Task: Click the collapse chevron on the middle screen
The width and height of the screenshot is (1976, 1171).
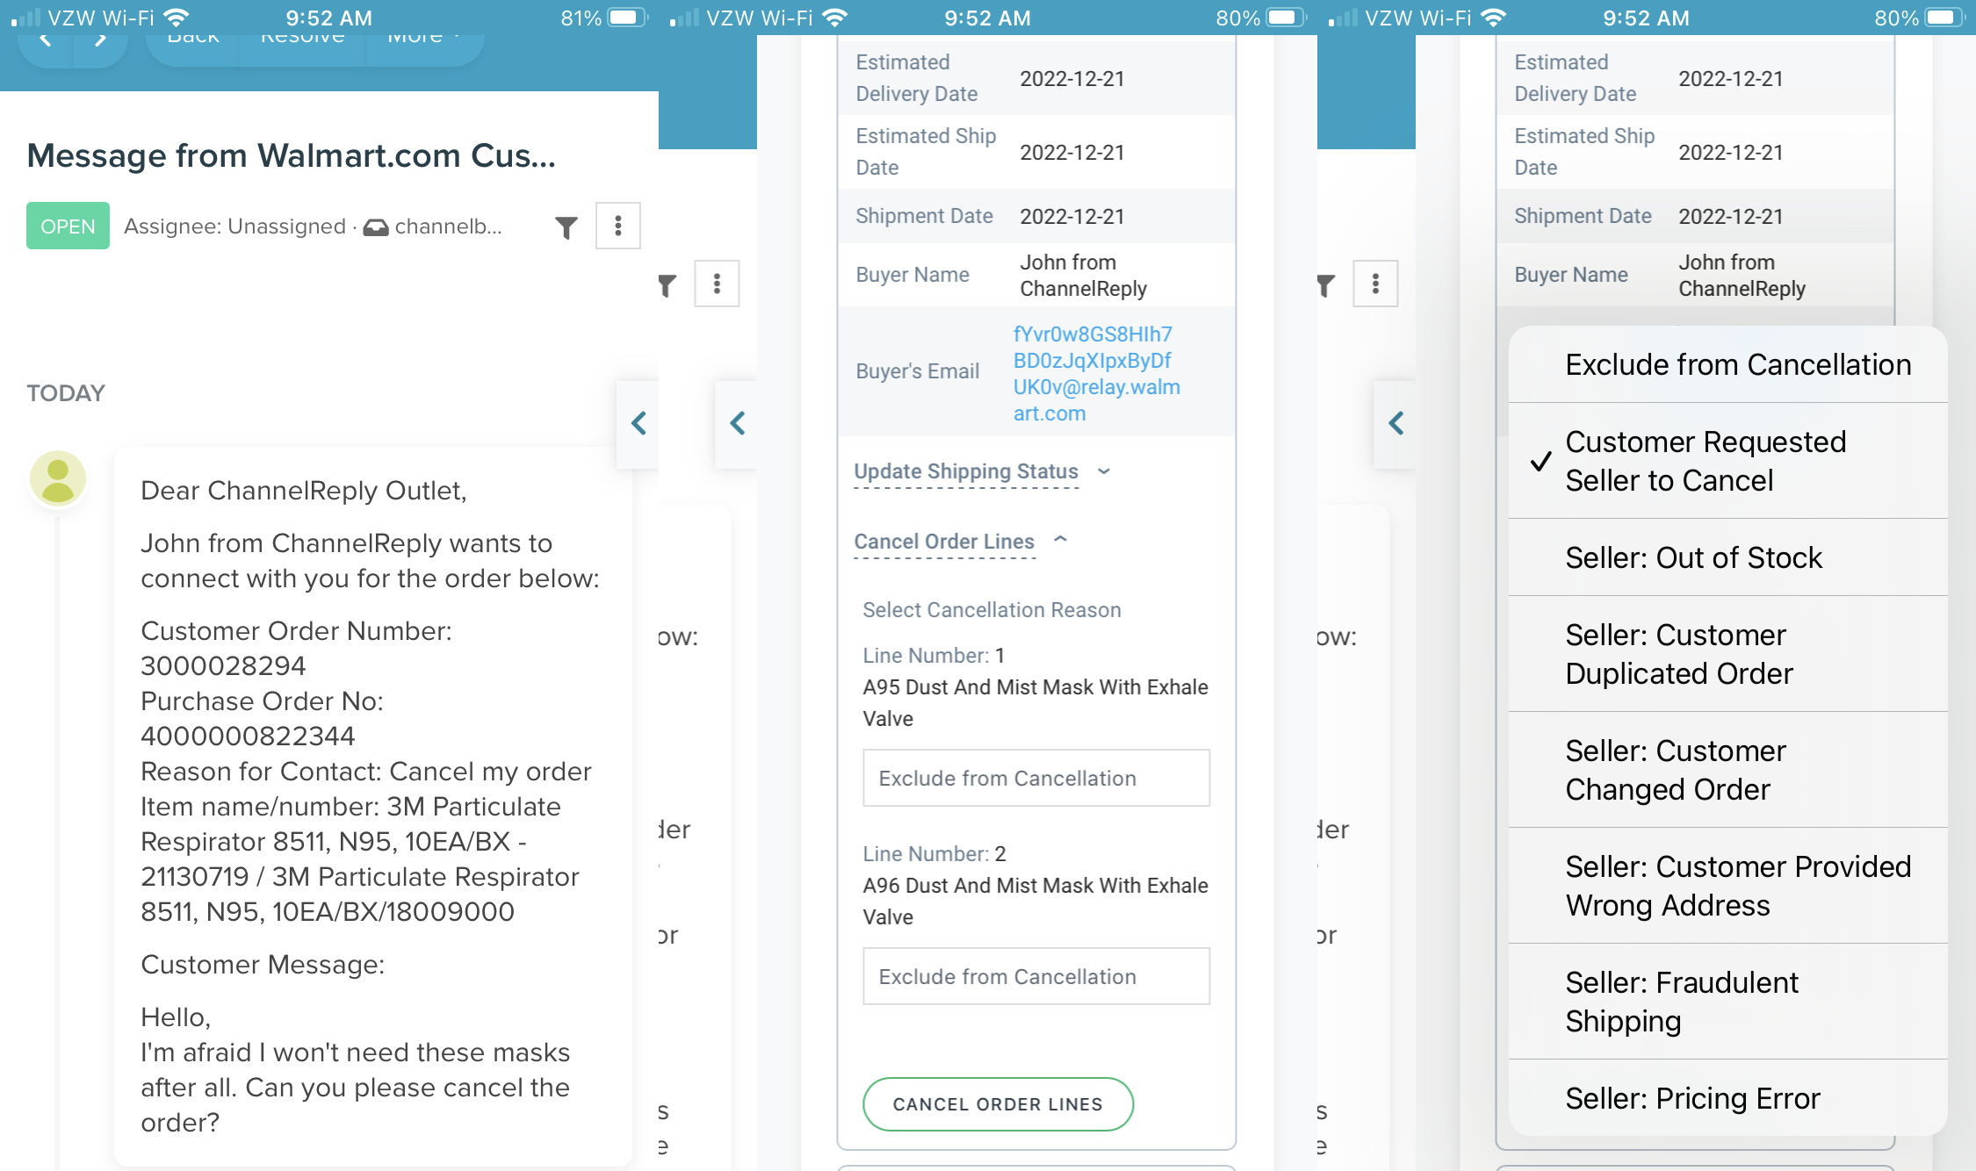Action: click(738, 424)
